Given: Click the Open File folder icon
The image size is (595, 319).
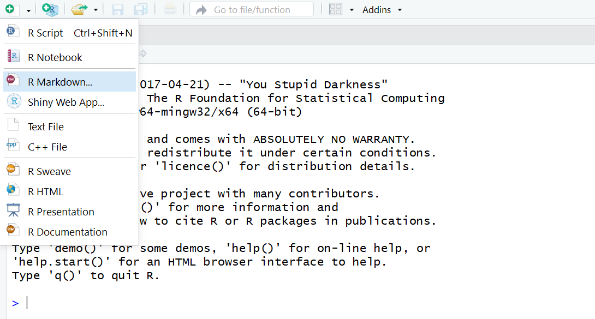Looking at the screenshot, I should (80, 9).
